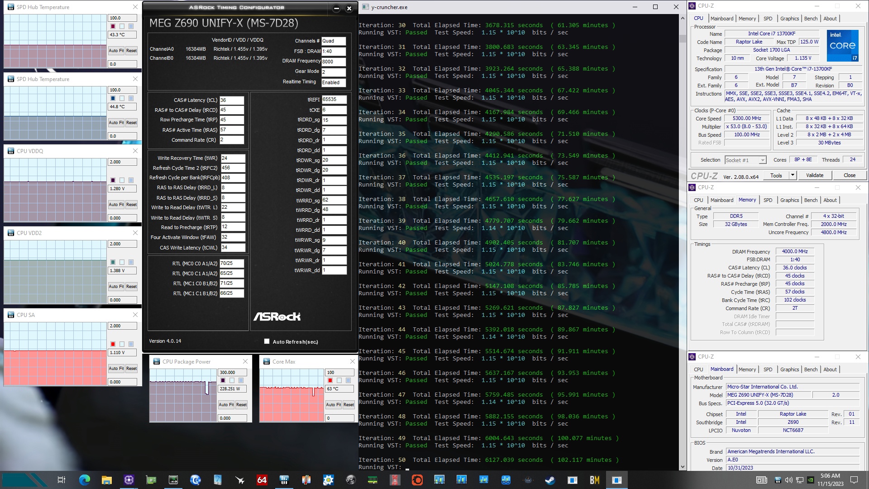The height and width of the screenshot is (489, 869).
Task: Open the notification center icon
Action: pyautogui.click(x=854, y=480)
